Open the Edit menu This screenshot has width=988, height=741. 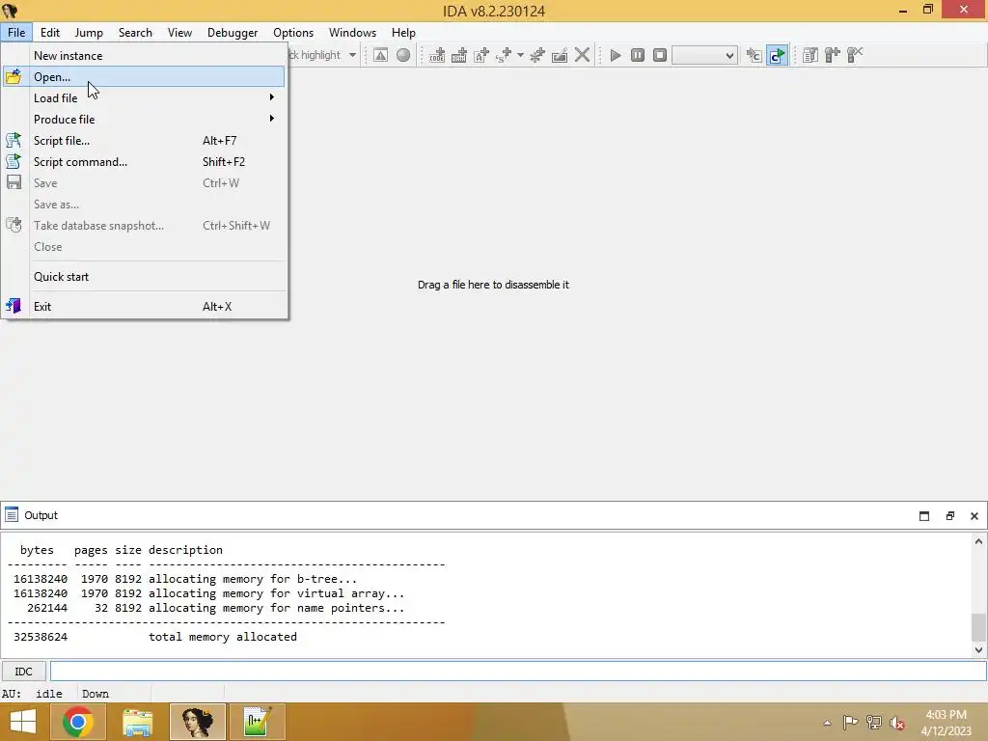click(x=50, y=32)
